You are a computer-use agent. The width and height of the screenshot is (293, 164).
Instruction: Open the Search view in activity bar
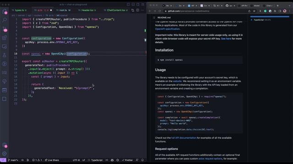pyautogui.click(x=5, y=20)
